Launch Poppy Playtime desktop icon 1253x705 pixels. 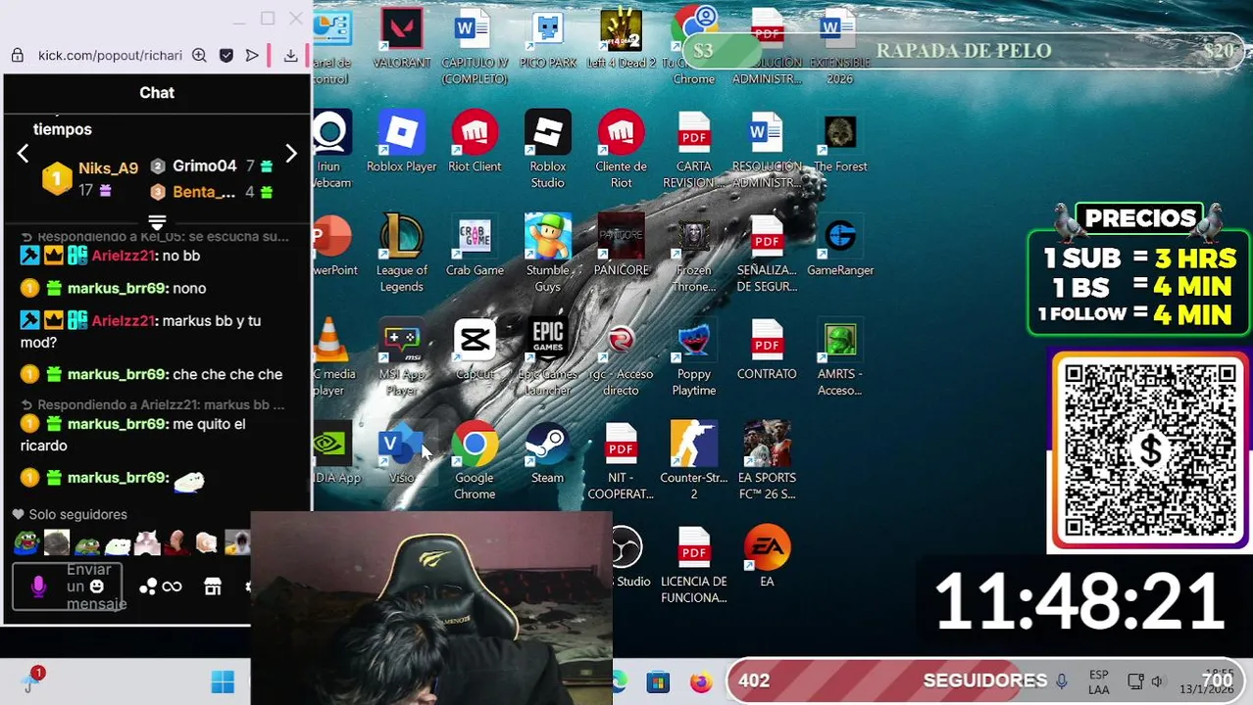(693, 358)
